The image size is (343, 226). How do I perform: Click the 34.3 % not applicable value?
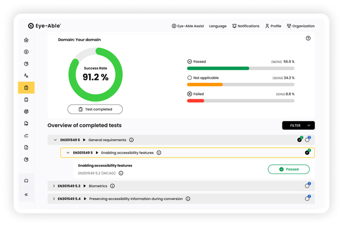click(289, 78)
